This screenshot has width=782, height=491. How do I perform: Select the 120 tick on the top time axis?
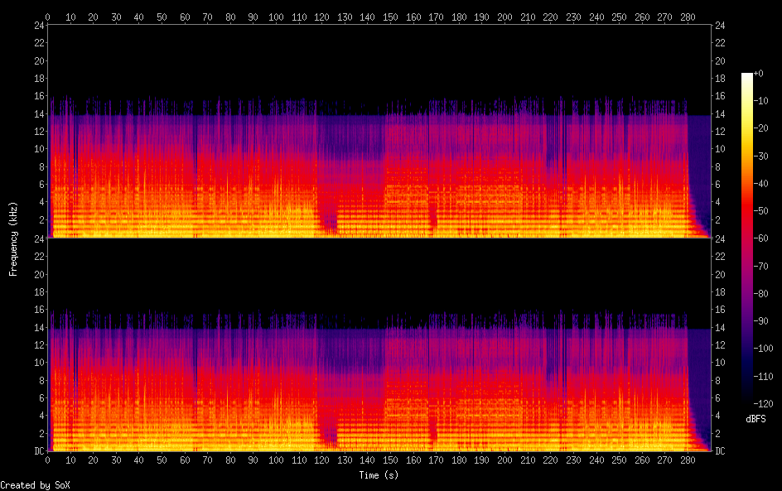tap(320, 17)
